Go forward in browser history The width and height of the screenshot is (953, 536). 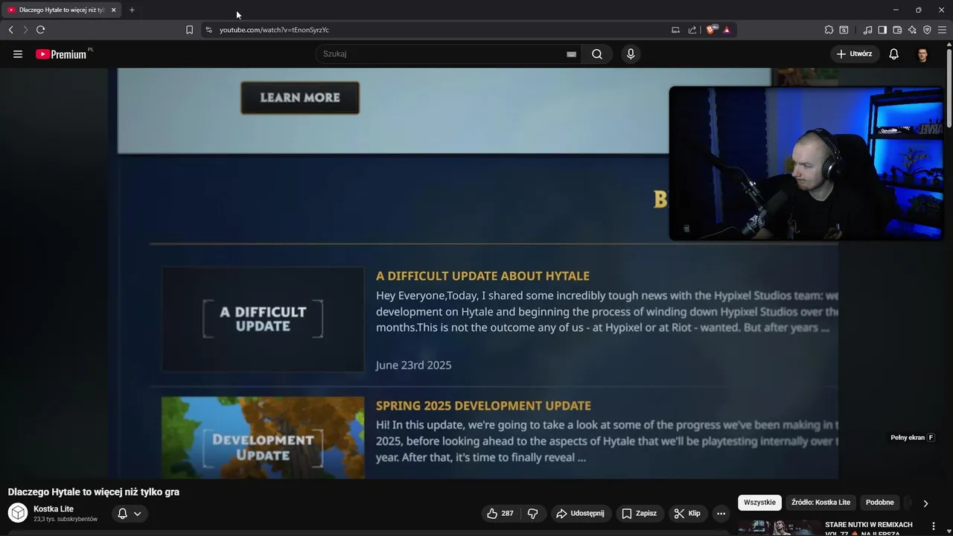(x=25, y=30)
